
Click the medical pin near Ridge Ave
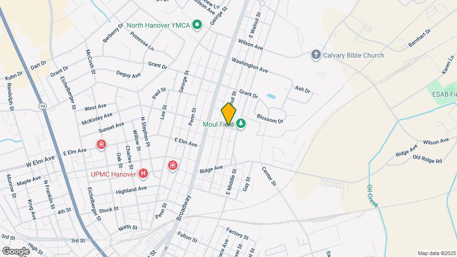[172, 166]
